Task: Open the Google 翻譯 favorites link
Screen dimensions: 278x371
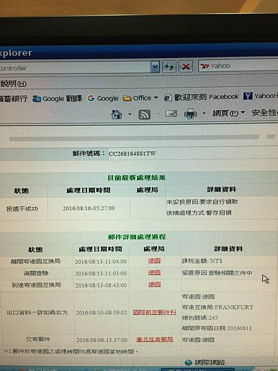Action: click(x=57, y=99)
